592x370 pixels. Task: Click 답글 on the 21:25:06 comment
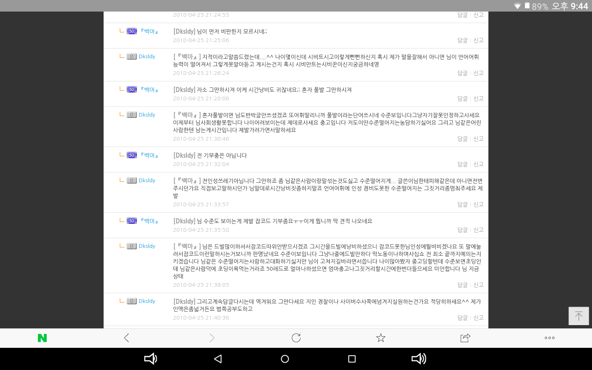pyautogui.click(x=462, y=40)
